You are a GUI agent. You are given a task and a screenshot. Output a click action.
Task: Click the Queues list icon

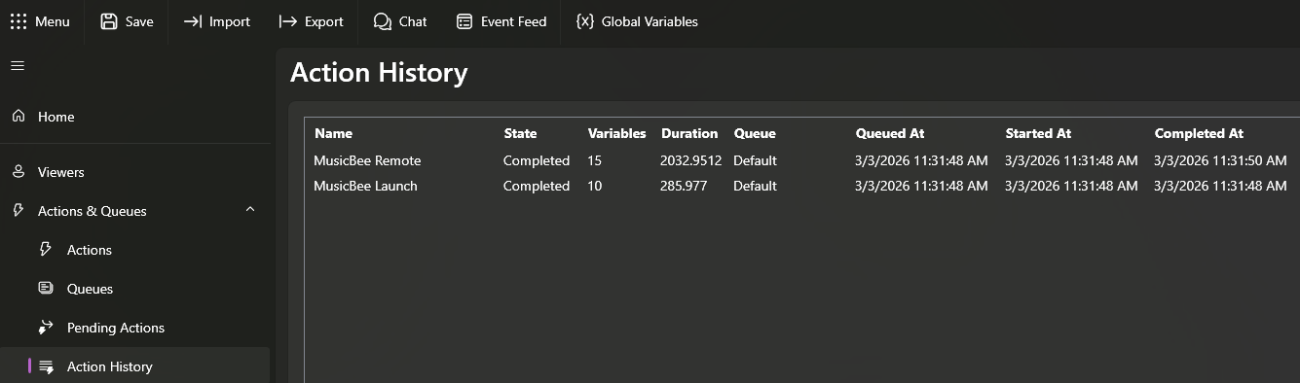click(46, 288)
